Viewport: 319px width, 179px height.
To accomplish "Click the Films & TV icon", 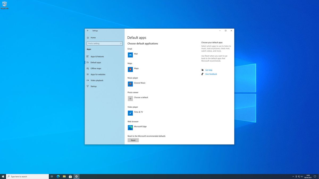I will (130, 113).
